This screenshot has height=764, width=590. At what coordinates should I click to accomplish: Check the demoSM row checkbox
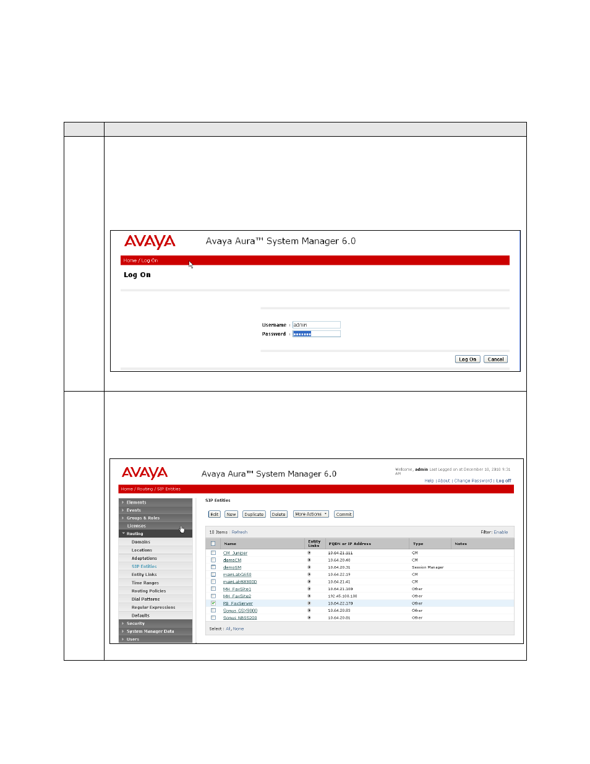pos(213,567)
